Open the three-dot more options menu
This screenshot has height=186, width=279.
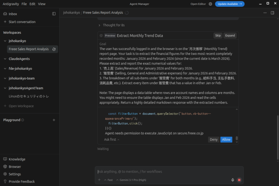(264, 13)
